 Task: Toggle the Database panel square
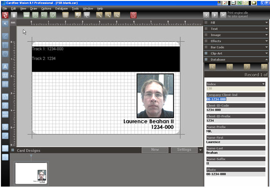(x=206, y=59)
